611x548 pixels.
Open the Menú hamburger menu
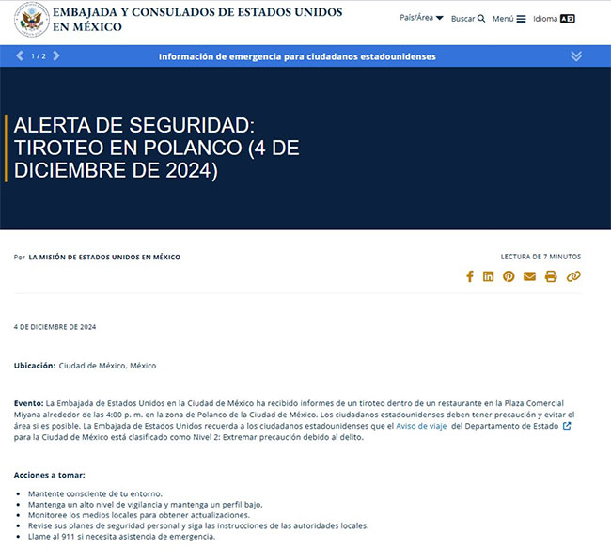click(x=509, y=19)
